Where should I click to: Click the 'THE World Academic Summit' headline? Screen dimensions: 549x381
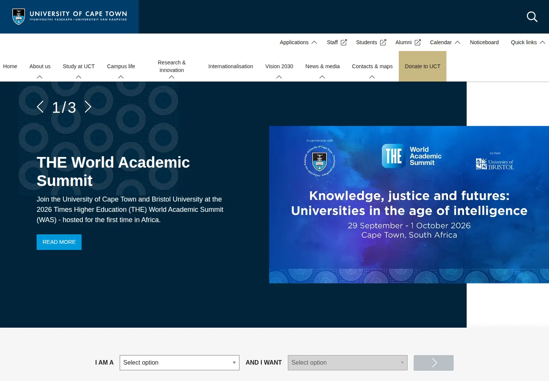click(x=113, y=171)
